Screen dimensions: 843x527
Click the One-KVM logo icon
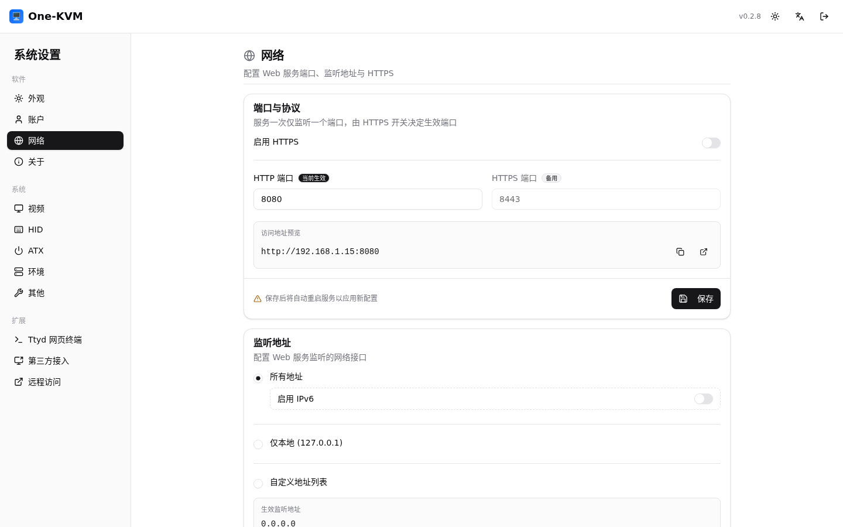pyautogui.click(x=16, y=16)
